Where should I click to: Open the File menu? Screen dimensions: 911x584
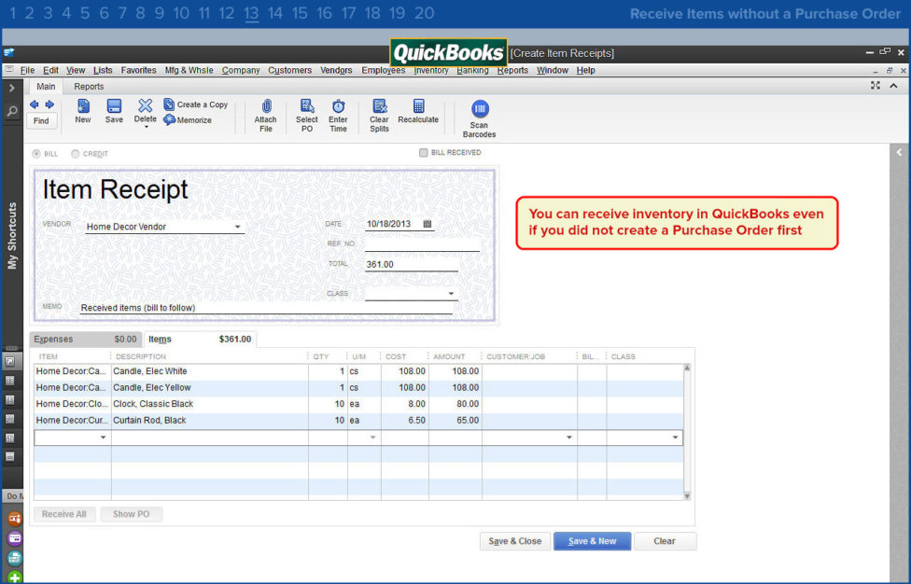(x=27, y=70)
